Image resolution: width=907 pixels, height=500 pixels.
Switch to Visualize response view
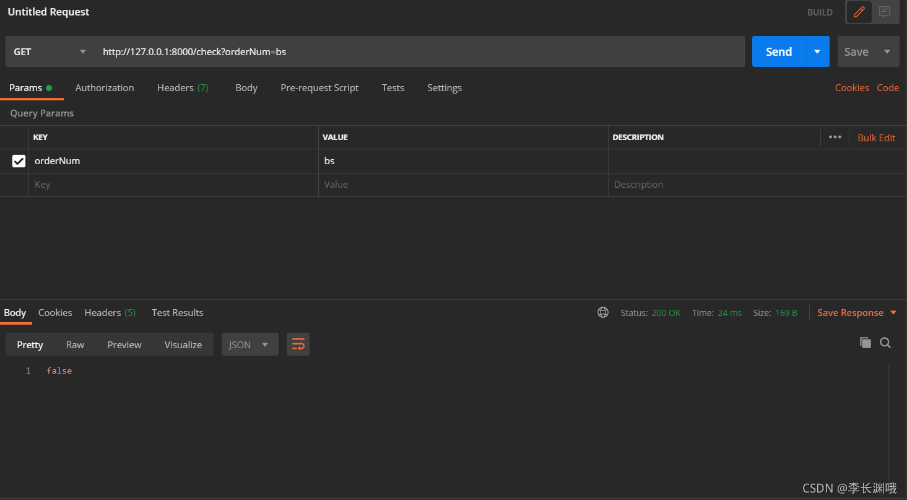pyautogui.click(x=183, y=344)
